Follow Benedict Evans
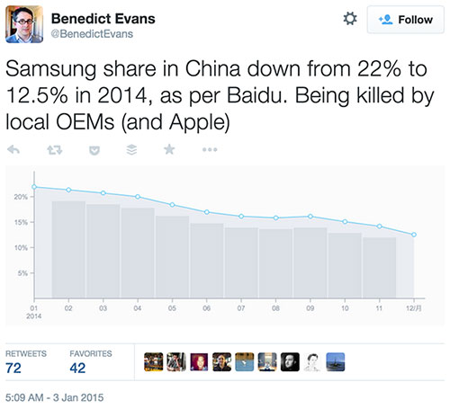This screenshot has height=409, width=450. click(x=406, y=20)
